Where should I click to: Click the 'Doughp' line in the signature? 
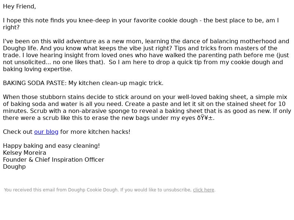coord(14,167)
